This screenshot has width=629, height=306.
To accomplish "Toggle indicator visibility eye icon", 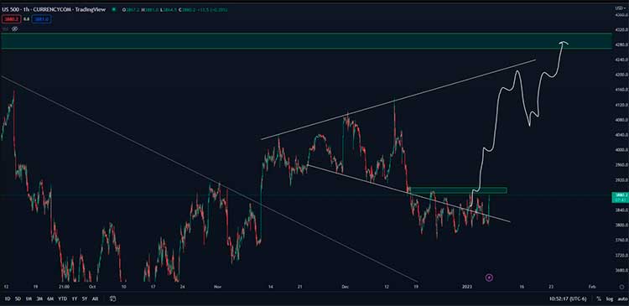I will 14,29.
